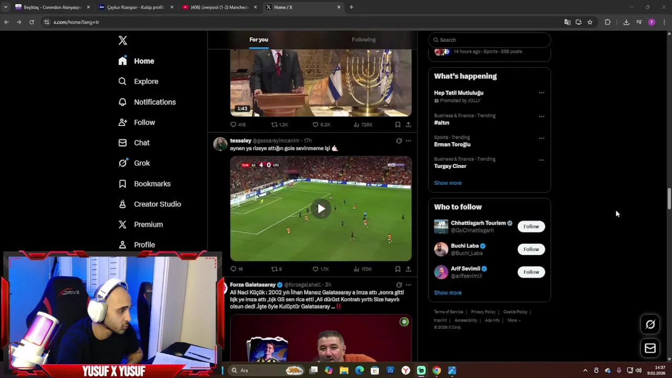
Task: Open options for #altın trend
Action: click(541, 117)
